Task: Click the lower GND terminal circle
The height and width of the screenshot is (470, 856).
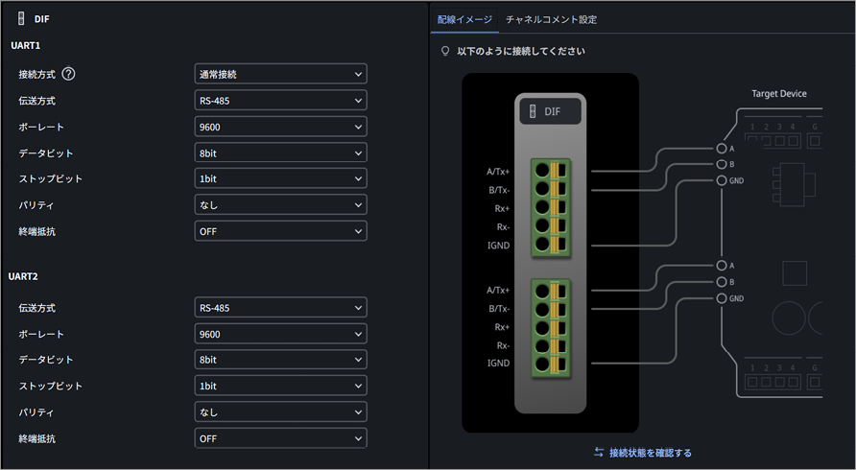Action: click(x=722, y=298)
